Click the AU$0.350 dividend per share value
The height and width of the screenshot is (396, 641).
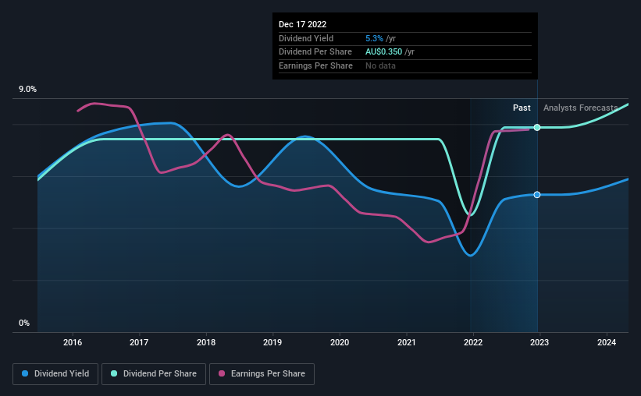[383, 52]
